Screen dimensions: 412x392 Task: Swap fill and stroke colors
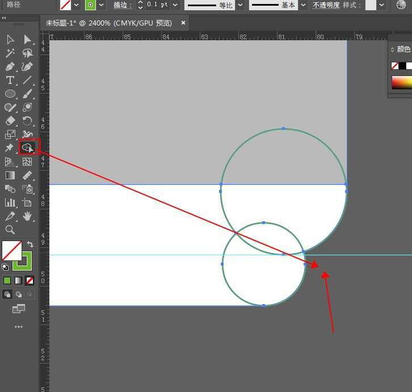click(x=30, y=245)
